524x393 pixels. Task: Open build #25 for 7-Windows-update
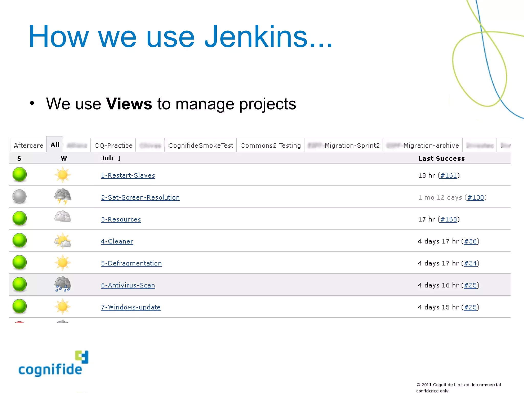tap(470, 307)
